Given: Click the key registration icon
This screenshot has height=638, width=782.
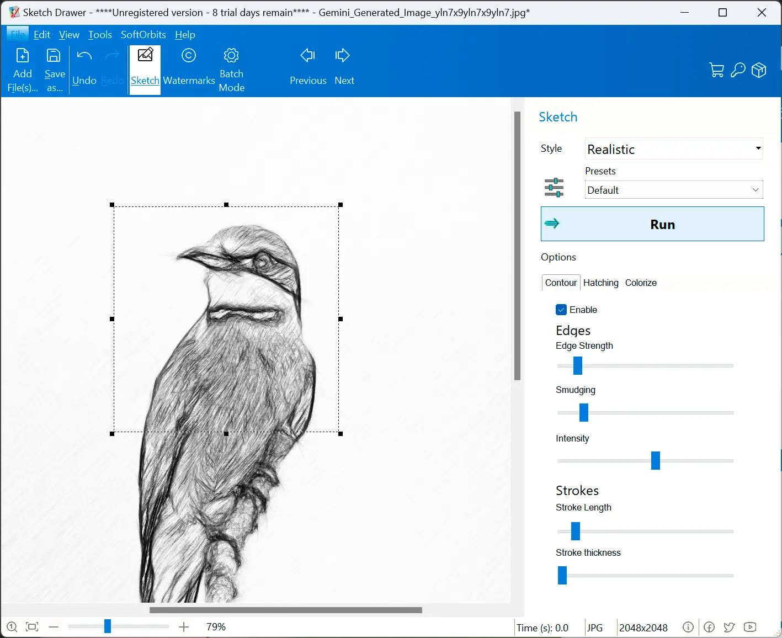Looking at the screenshot, I should [738, 70].
